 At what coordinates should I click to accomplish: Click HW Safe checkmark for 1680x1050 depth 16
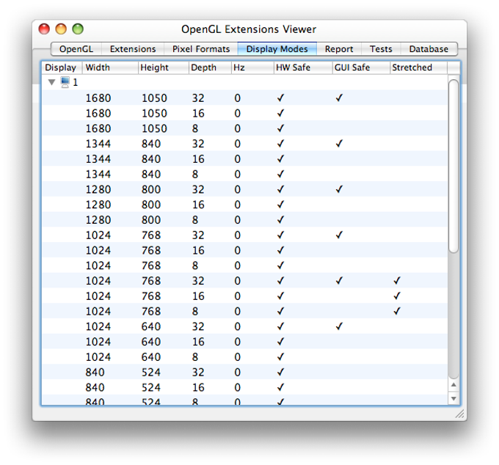(280, 113)
